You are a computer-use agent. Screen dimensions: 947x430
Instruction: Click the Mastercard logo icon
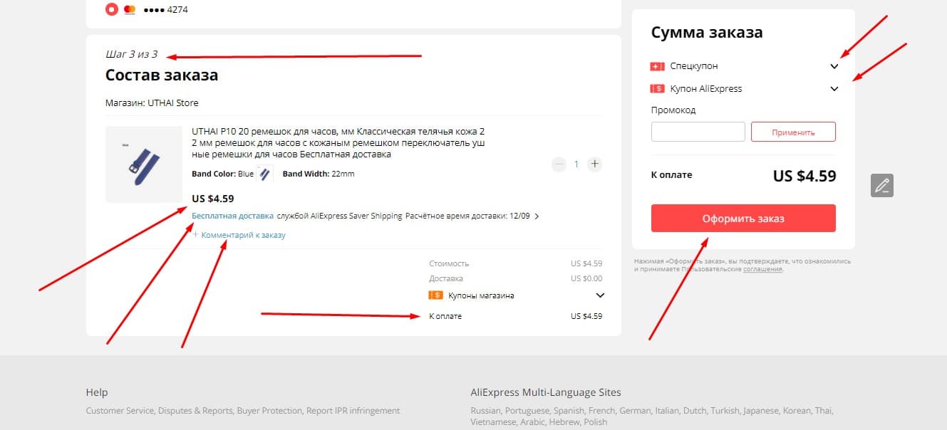pos(130,9)
